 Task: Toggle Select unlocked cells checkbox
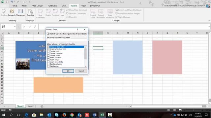click(x=48, y=49)
